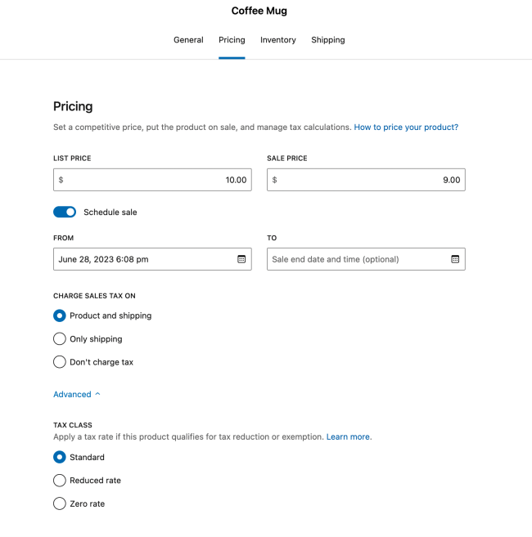The width and height of the screenshot is (532, 537).
Task: Click the From date field
Action: pyautogui.click(x=143, y=259)
